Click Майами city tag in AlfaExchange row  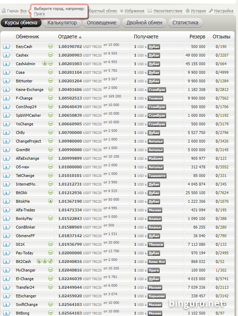[155, 159]
